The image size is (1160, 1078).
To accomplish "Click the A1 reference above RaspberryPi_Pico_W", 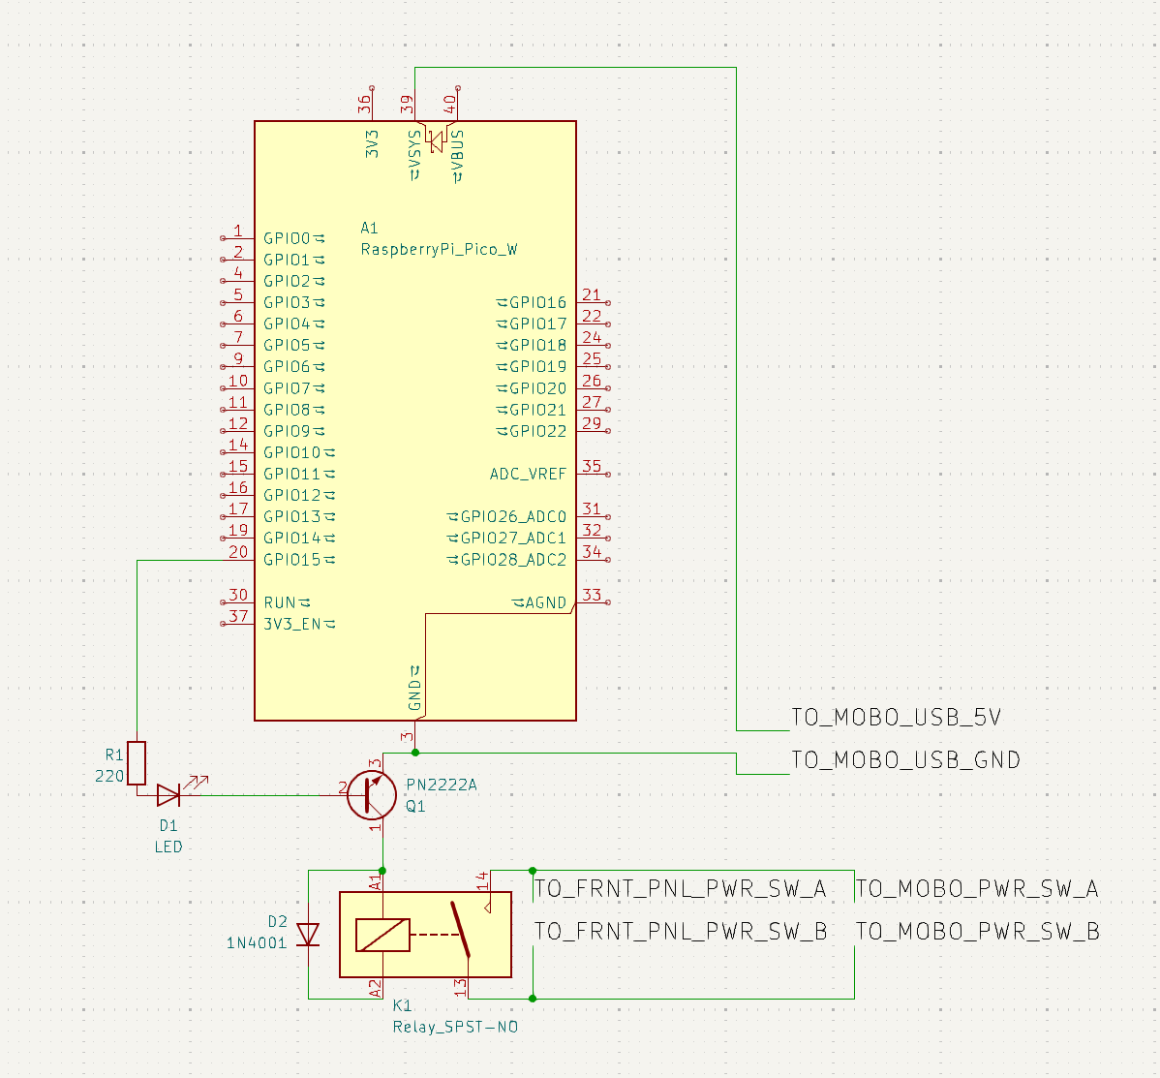I will [x=369, y=228].
